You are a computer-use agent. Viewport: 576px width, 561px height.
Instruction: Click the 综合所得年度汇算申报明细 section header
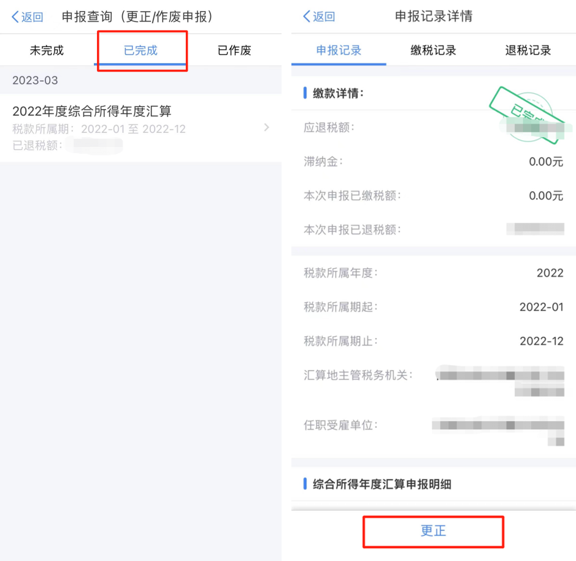point(382,484)
